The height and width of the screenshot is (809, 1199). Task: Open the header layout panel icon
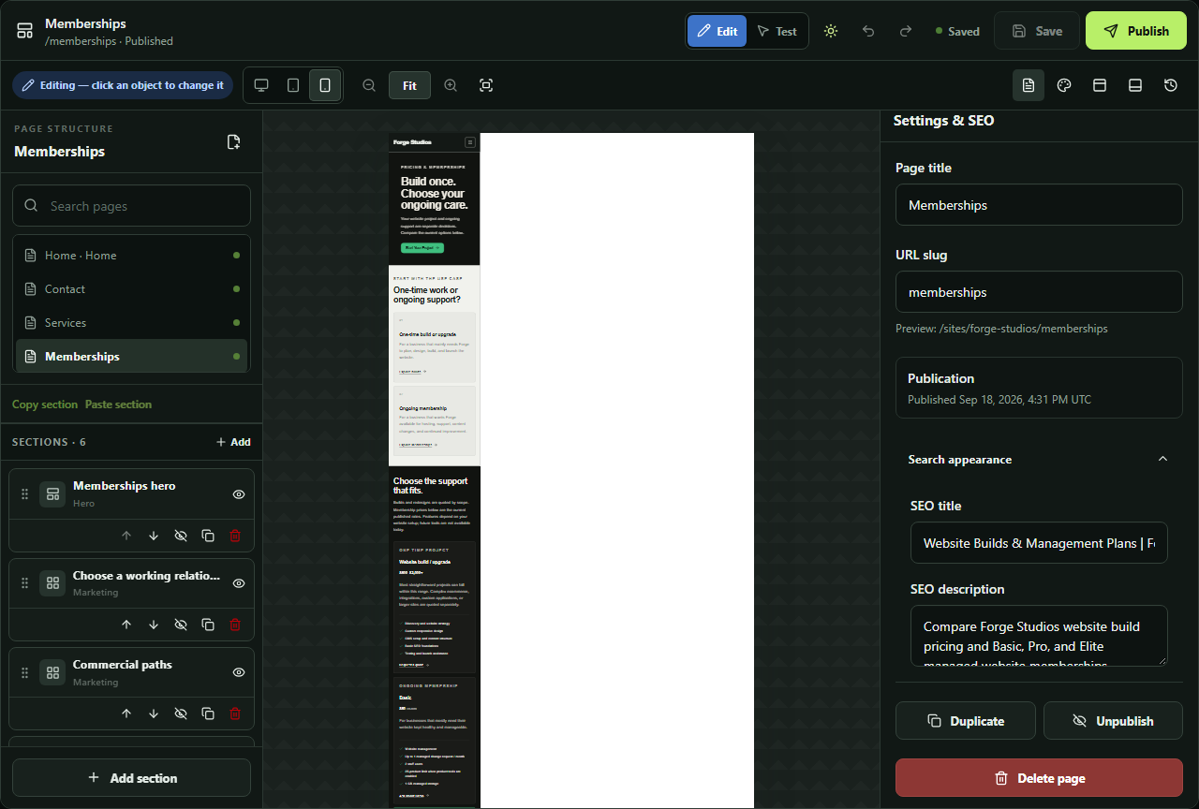click(x=1100, y=85)
